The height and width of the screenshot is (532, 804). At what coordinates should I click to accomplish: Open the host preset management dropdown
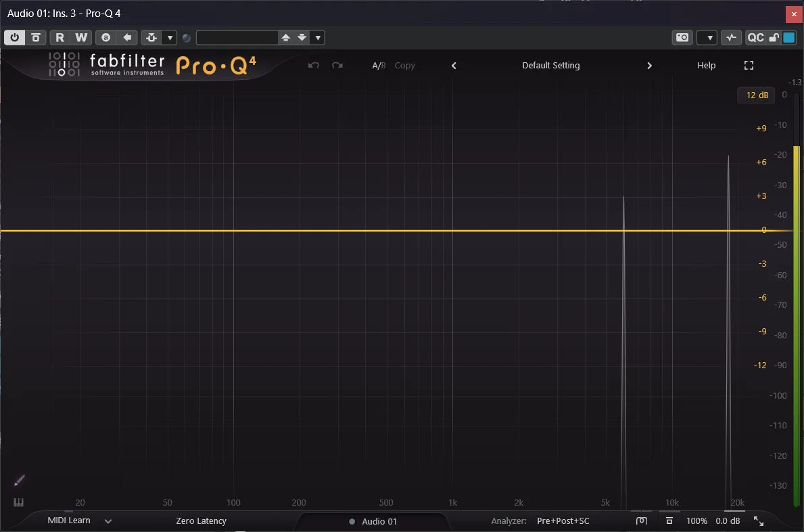tap(318, 37)
